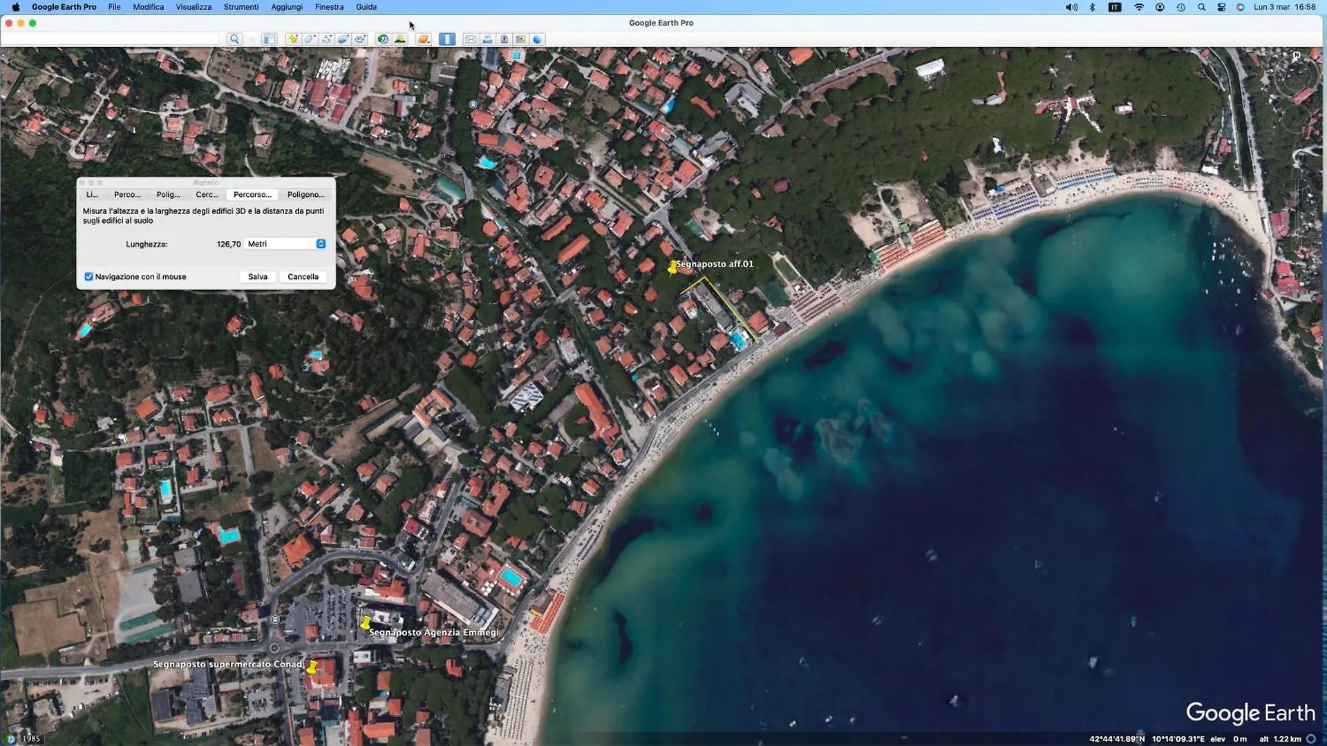Image resolution: width=1327 pixels, height=746 pixels.
Task: Open the macOS volume control
Action: click(1071, 7)
